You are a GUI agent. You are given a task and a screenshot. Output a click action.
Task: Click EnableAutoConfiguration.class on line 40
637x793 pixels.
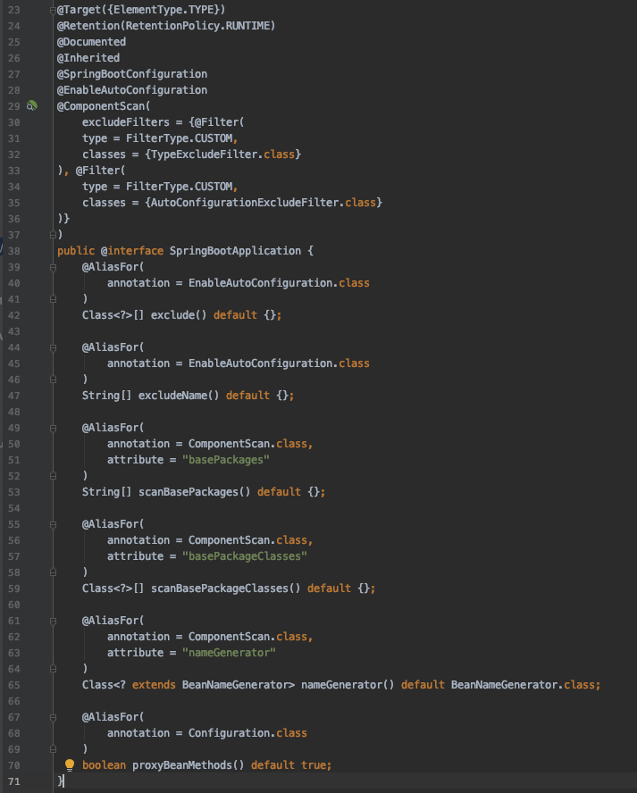pyautogui.click(x=279, y=283)
